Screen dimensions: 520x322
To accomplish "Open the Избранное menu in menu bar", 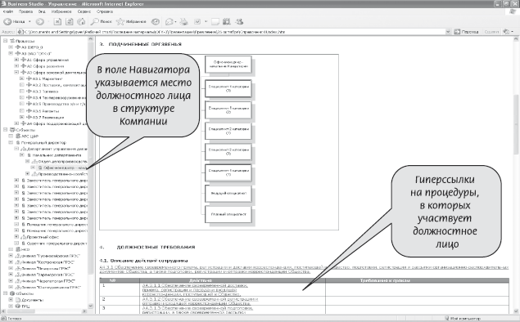I will point(61,11).
